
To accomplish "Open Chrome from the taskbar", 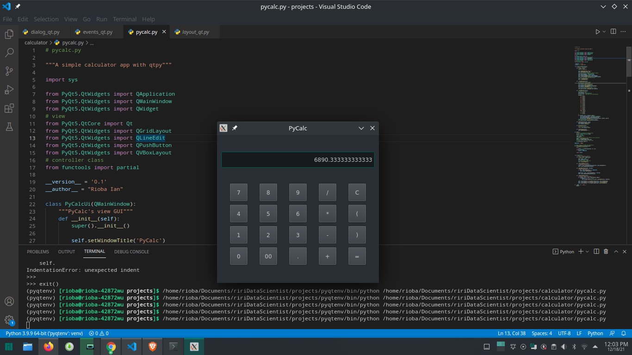I will [x=111, y=346].
